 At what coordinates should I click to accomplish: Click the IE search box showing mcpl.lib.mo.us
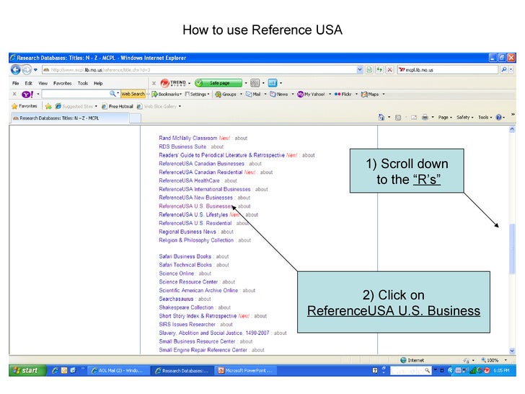(448, 70)
